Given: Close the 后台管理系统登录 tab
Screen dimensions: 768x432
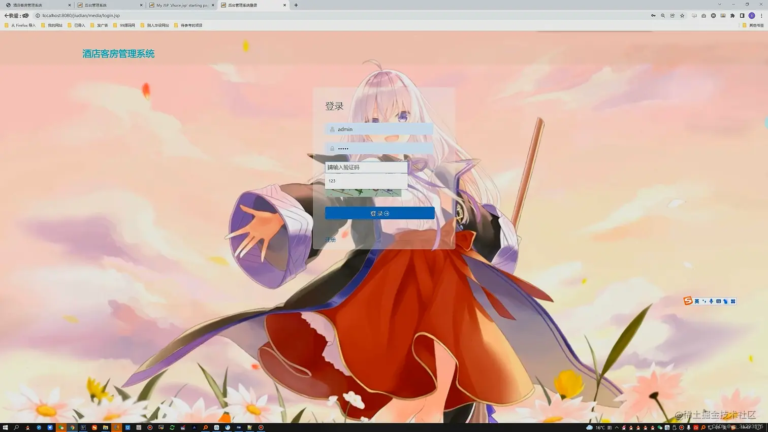Looking at the screenshot, I should 284,5.
